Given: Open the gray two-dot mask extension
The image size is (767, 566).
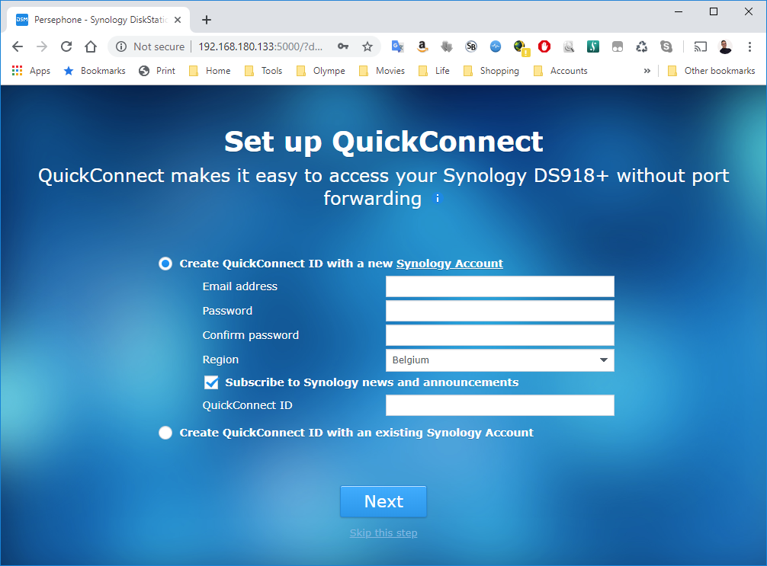Looking at the screenshot, I should click(x=618, y=46).
